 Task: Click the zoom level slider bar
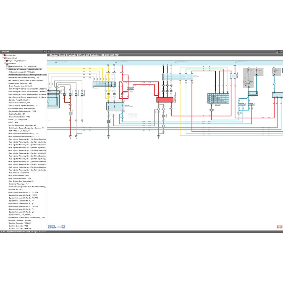pos(58,227)
